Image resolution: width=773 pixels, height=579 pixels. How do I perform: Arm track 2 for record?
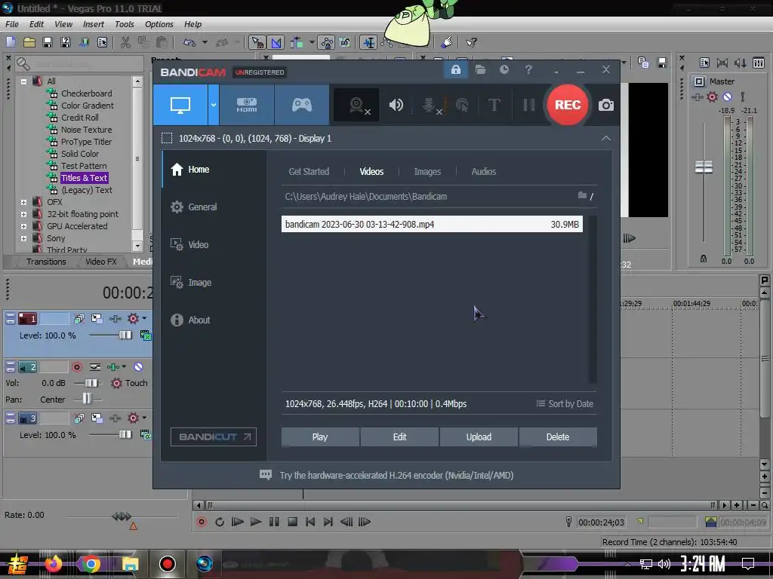[77, 367]
